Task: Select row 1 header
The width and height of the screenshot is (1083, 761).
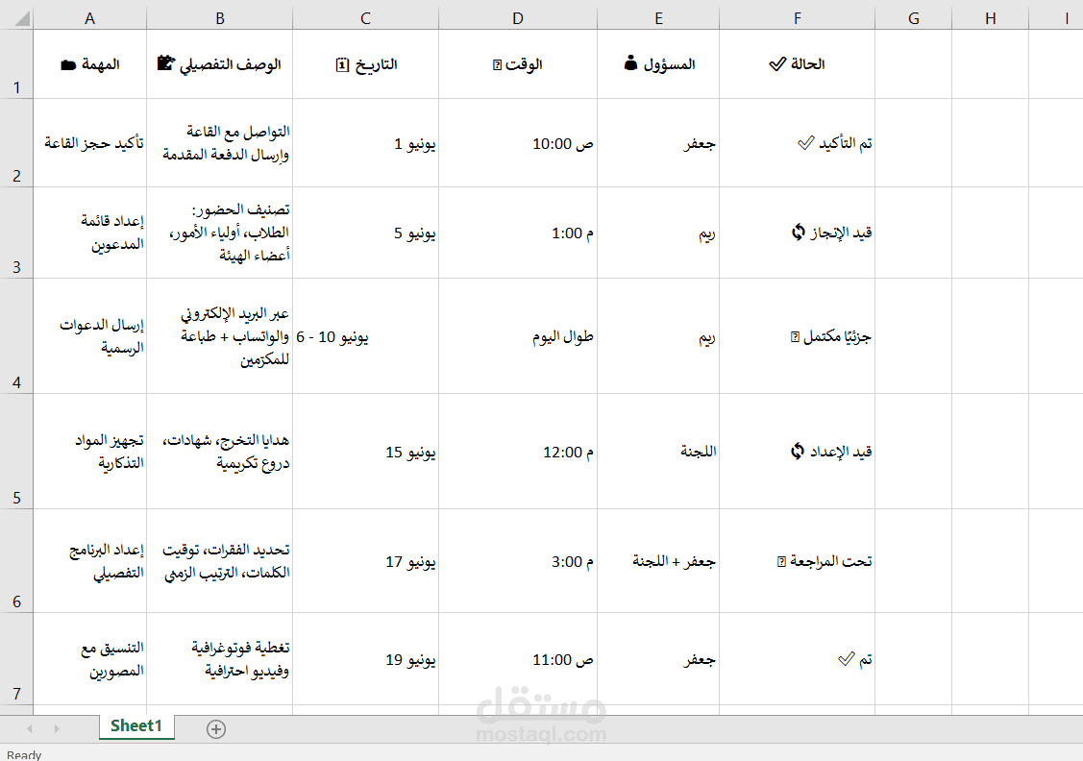Action: click(16, 63)
